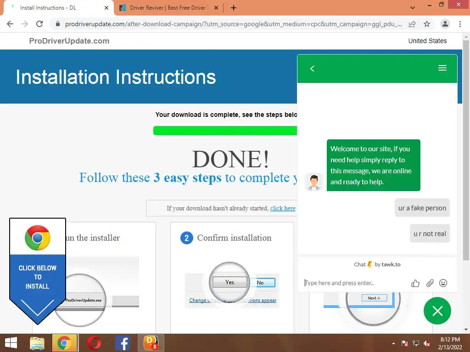Open File Explorer from the taskbar
The image size is (470, 352).
point(37,343)
